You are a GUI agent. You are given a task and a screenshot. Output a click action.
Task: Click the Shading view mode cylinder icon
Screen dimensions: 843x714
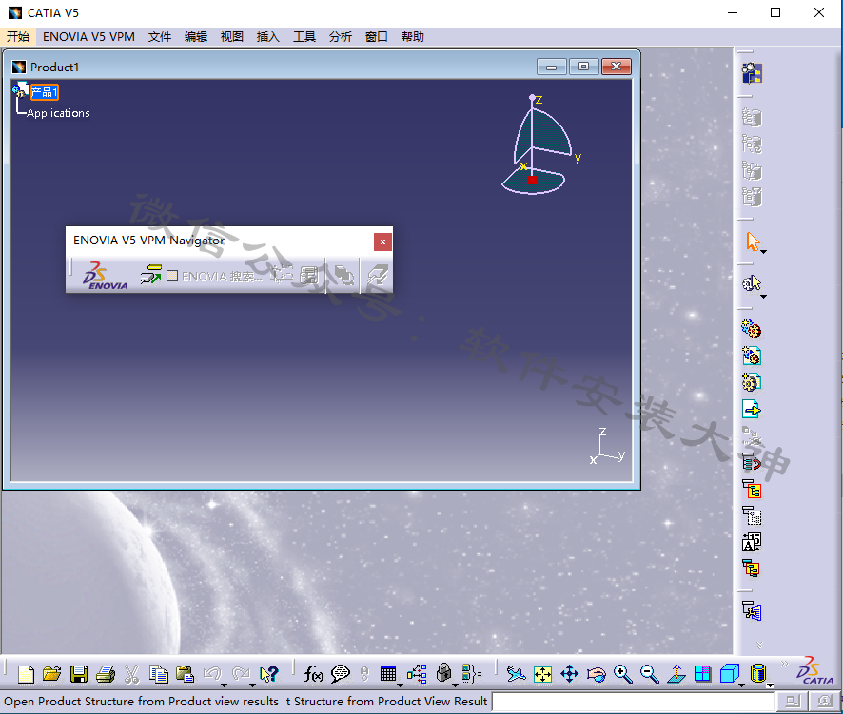[x=758, y=674]
